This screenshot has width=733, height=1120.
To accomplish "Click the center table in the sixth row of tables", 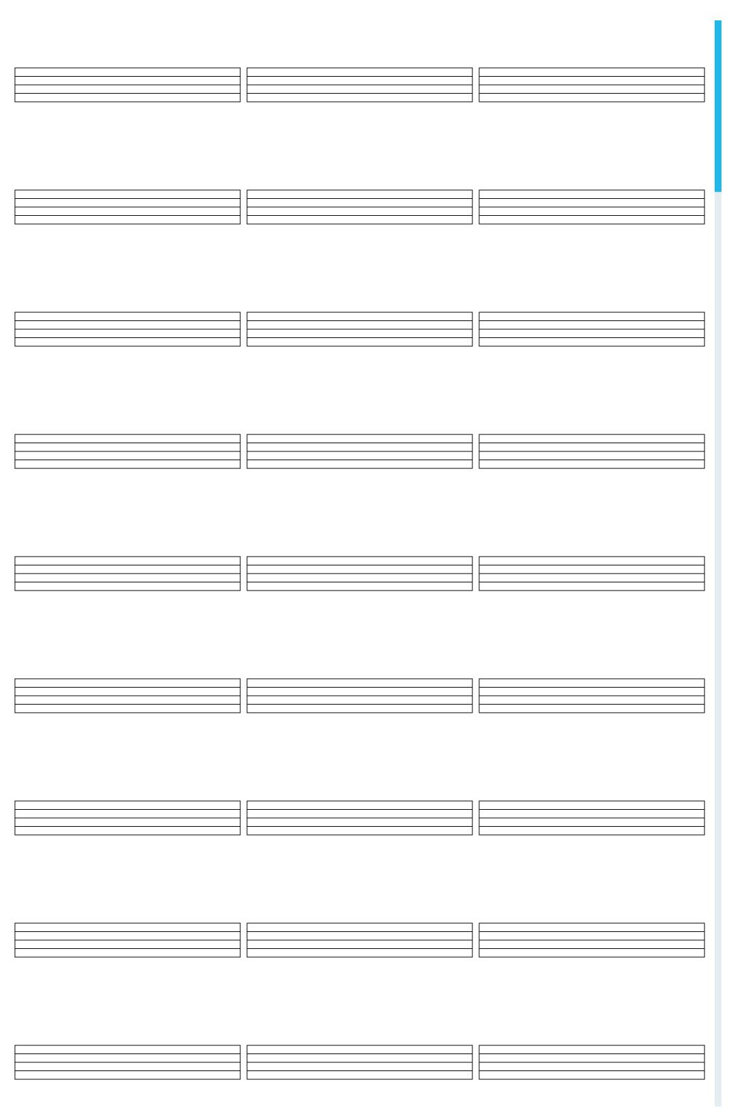I will (360, 696).
